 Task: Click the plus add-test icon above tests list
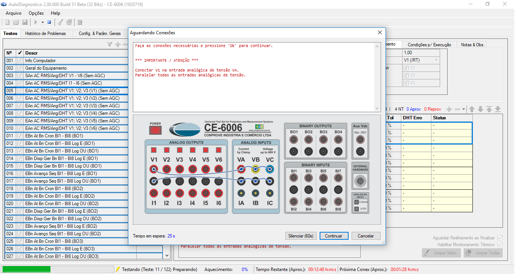(x=118, y=44)
